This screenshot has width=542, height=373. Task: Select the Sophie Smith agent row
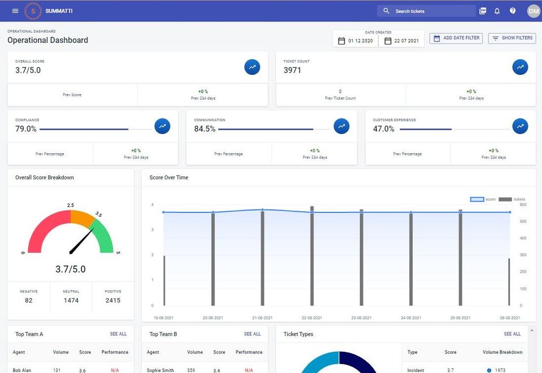[204, 369]
